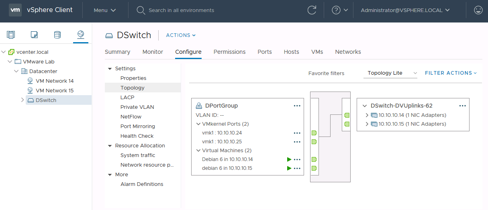Screen dimensions: 488x210
Task: Switch to the Summary tab
Action: [117, 52]
